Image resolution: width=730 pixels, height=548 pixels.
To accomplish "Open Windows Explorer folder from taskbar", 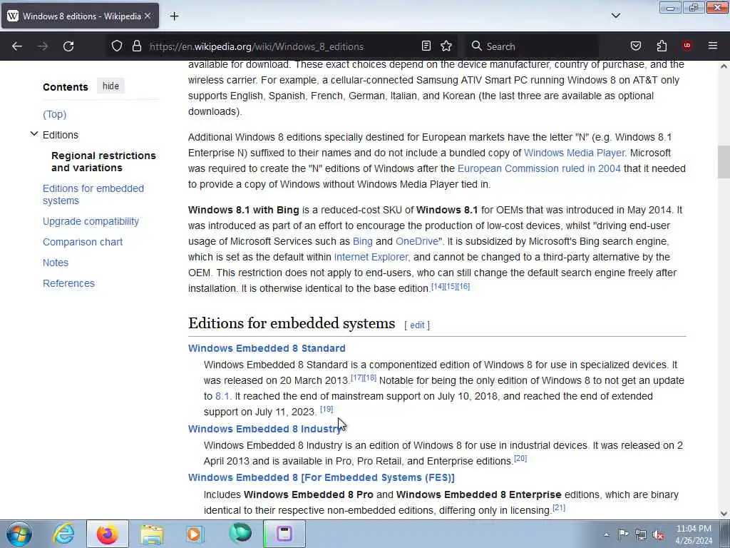I will click(x=152, y=534).
